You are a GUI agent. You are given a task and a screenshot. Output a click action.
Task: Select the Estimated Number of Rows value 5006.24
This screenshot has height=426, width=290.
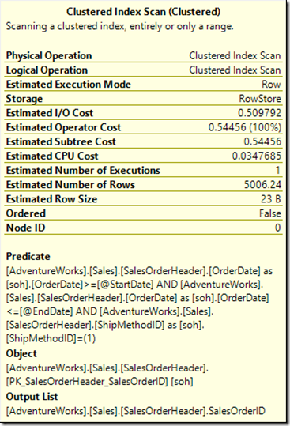pyautogui.click(x=262, y=185)
